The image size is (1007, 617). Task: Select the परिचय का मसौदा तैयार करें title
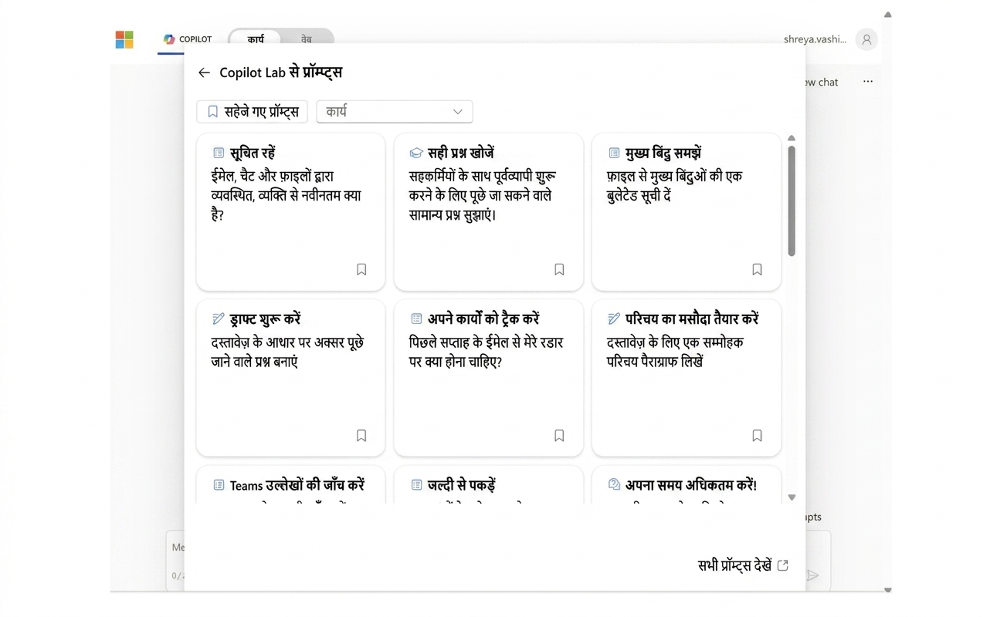tap(692, 319)
